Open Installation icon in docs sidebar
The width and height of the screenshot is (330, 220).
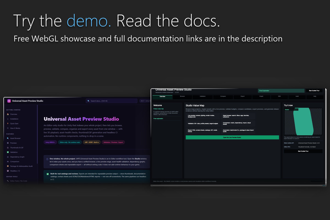[x=8, y=119]
